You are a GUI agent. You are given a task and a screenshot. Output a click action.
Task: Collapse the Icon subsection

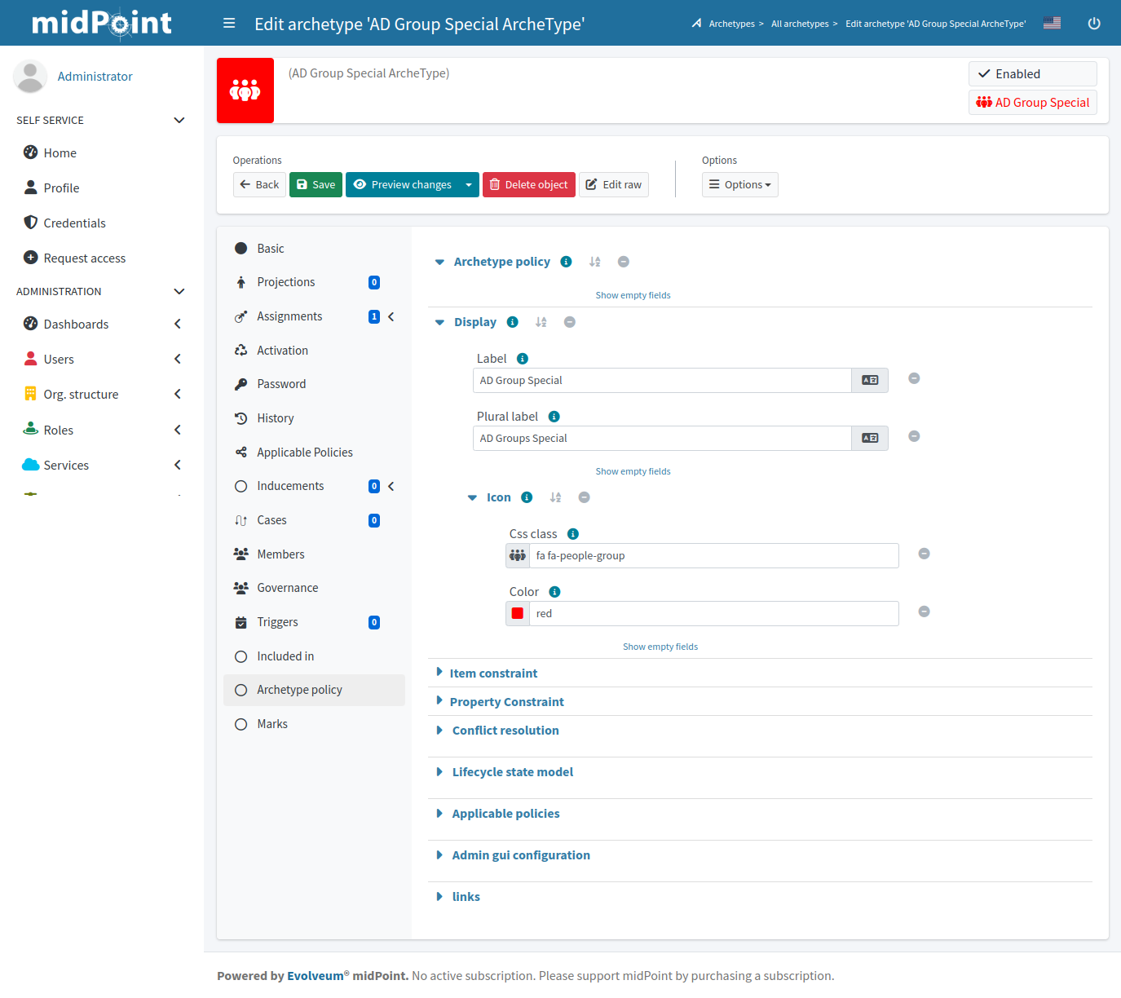pos(472,497)
